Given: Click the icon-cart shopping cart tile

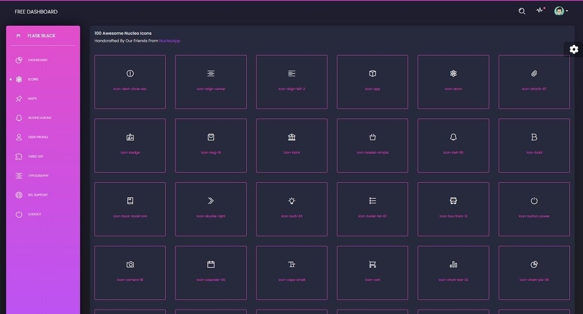Looking at the screenshot, I should click(x=372, y=272).
